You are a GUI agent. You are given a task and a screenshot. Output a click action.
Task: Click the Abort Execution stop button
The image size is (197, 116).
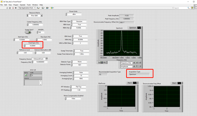(13, 8)
